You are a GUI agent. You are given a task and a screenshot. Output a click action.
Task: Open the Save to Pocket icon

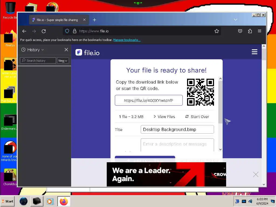click(240, 31)
